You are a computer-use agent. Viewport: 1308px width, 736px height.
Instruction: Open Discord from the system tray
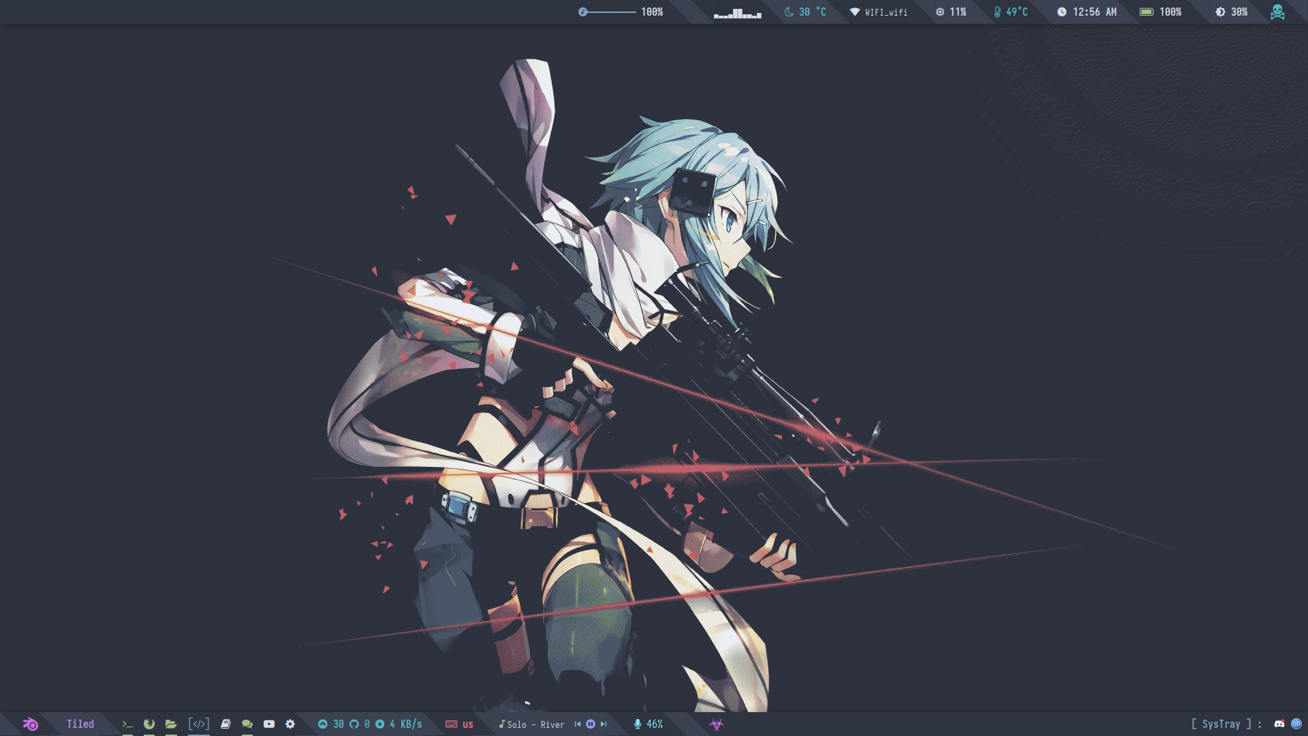click(1279, 724)
